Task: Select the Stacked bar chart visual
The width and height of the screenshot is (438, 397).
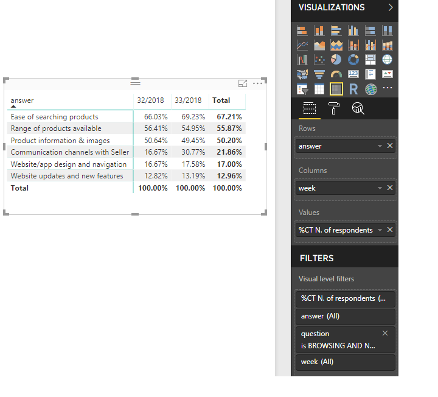Action: 302,31
